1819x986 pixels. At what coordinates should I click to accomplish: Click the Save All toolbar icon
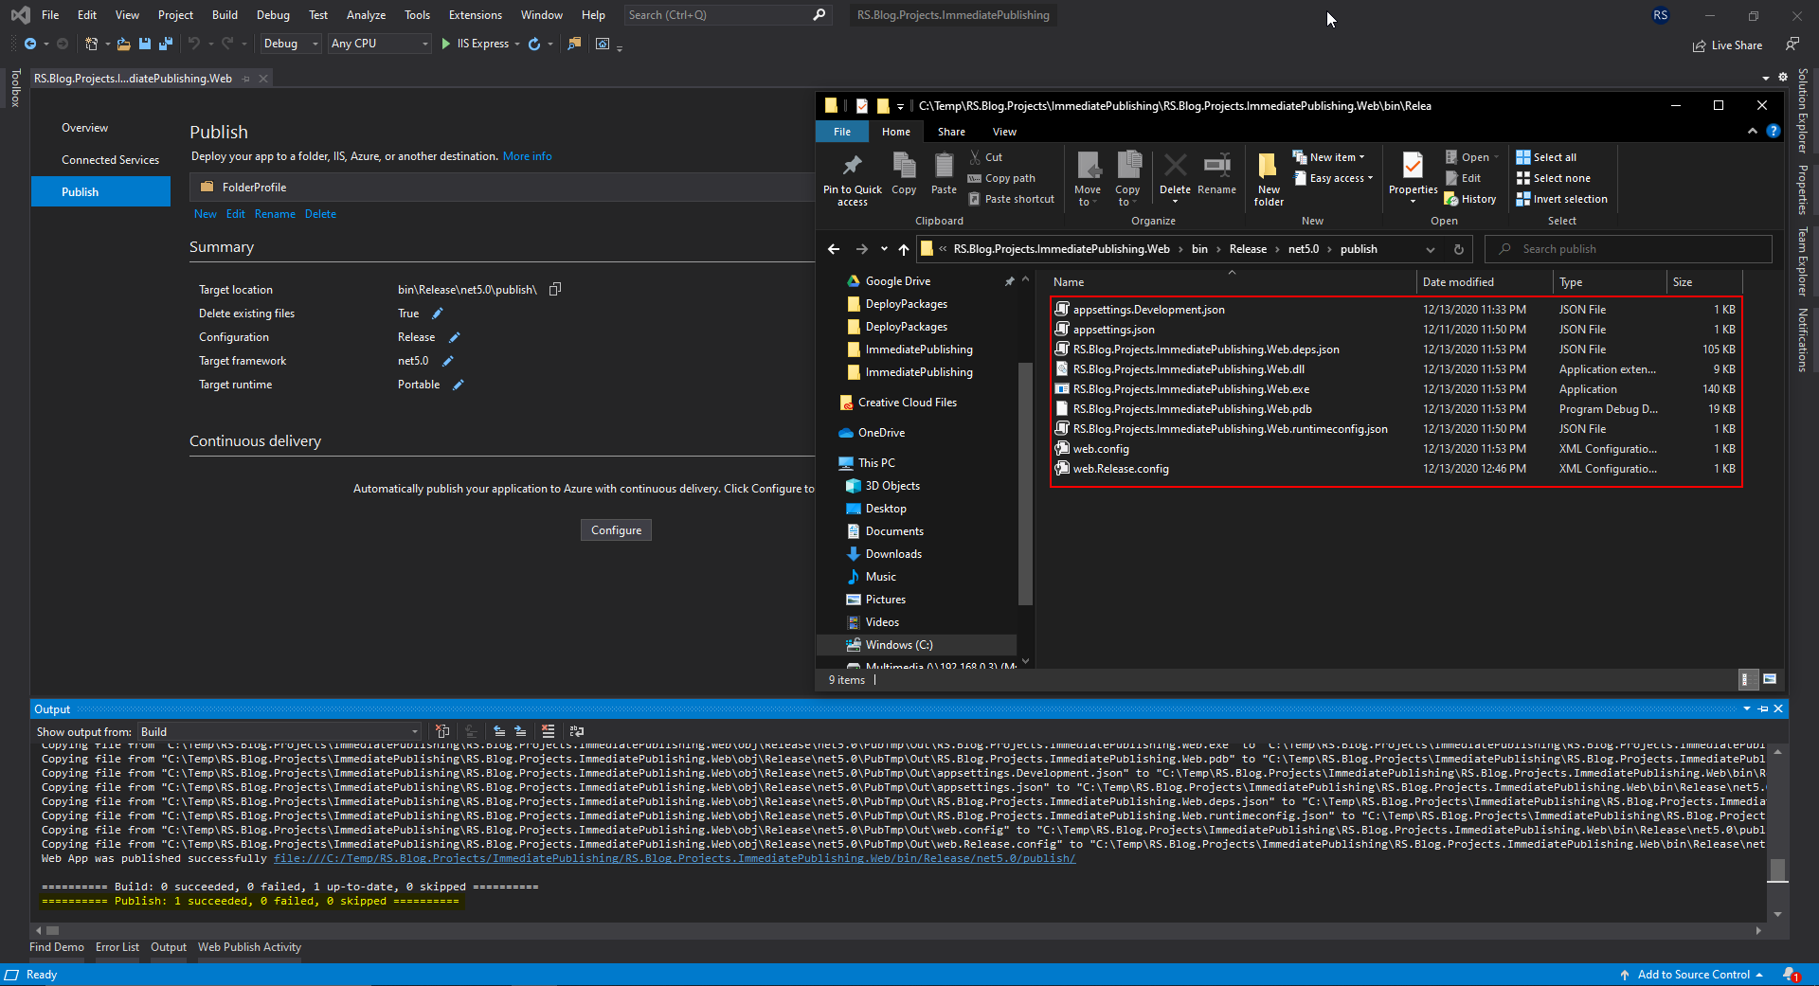coord(166,44)
